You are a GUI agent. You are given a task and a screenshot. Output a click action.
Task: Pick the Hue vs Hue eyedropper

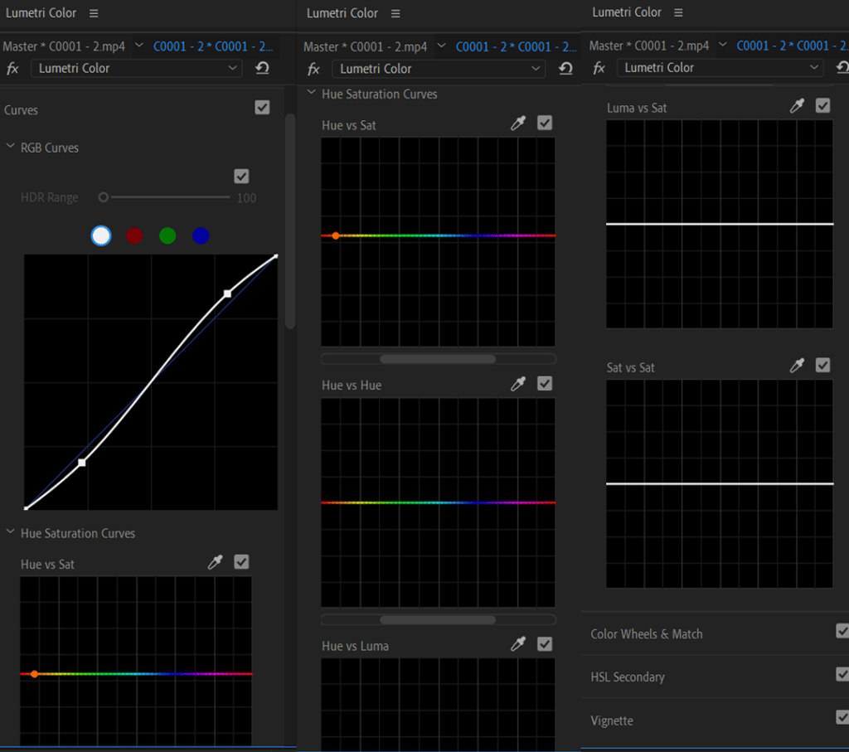coord(518,384)
